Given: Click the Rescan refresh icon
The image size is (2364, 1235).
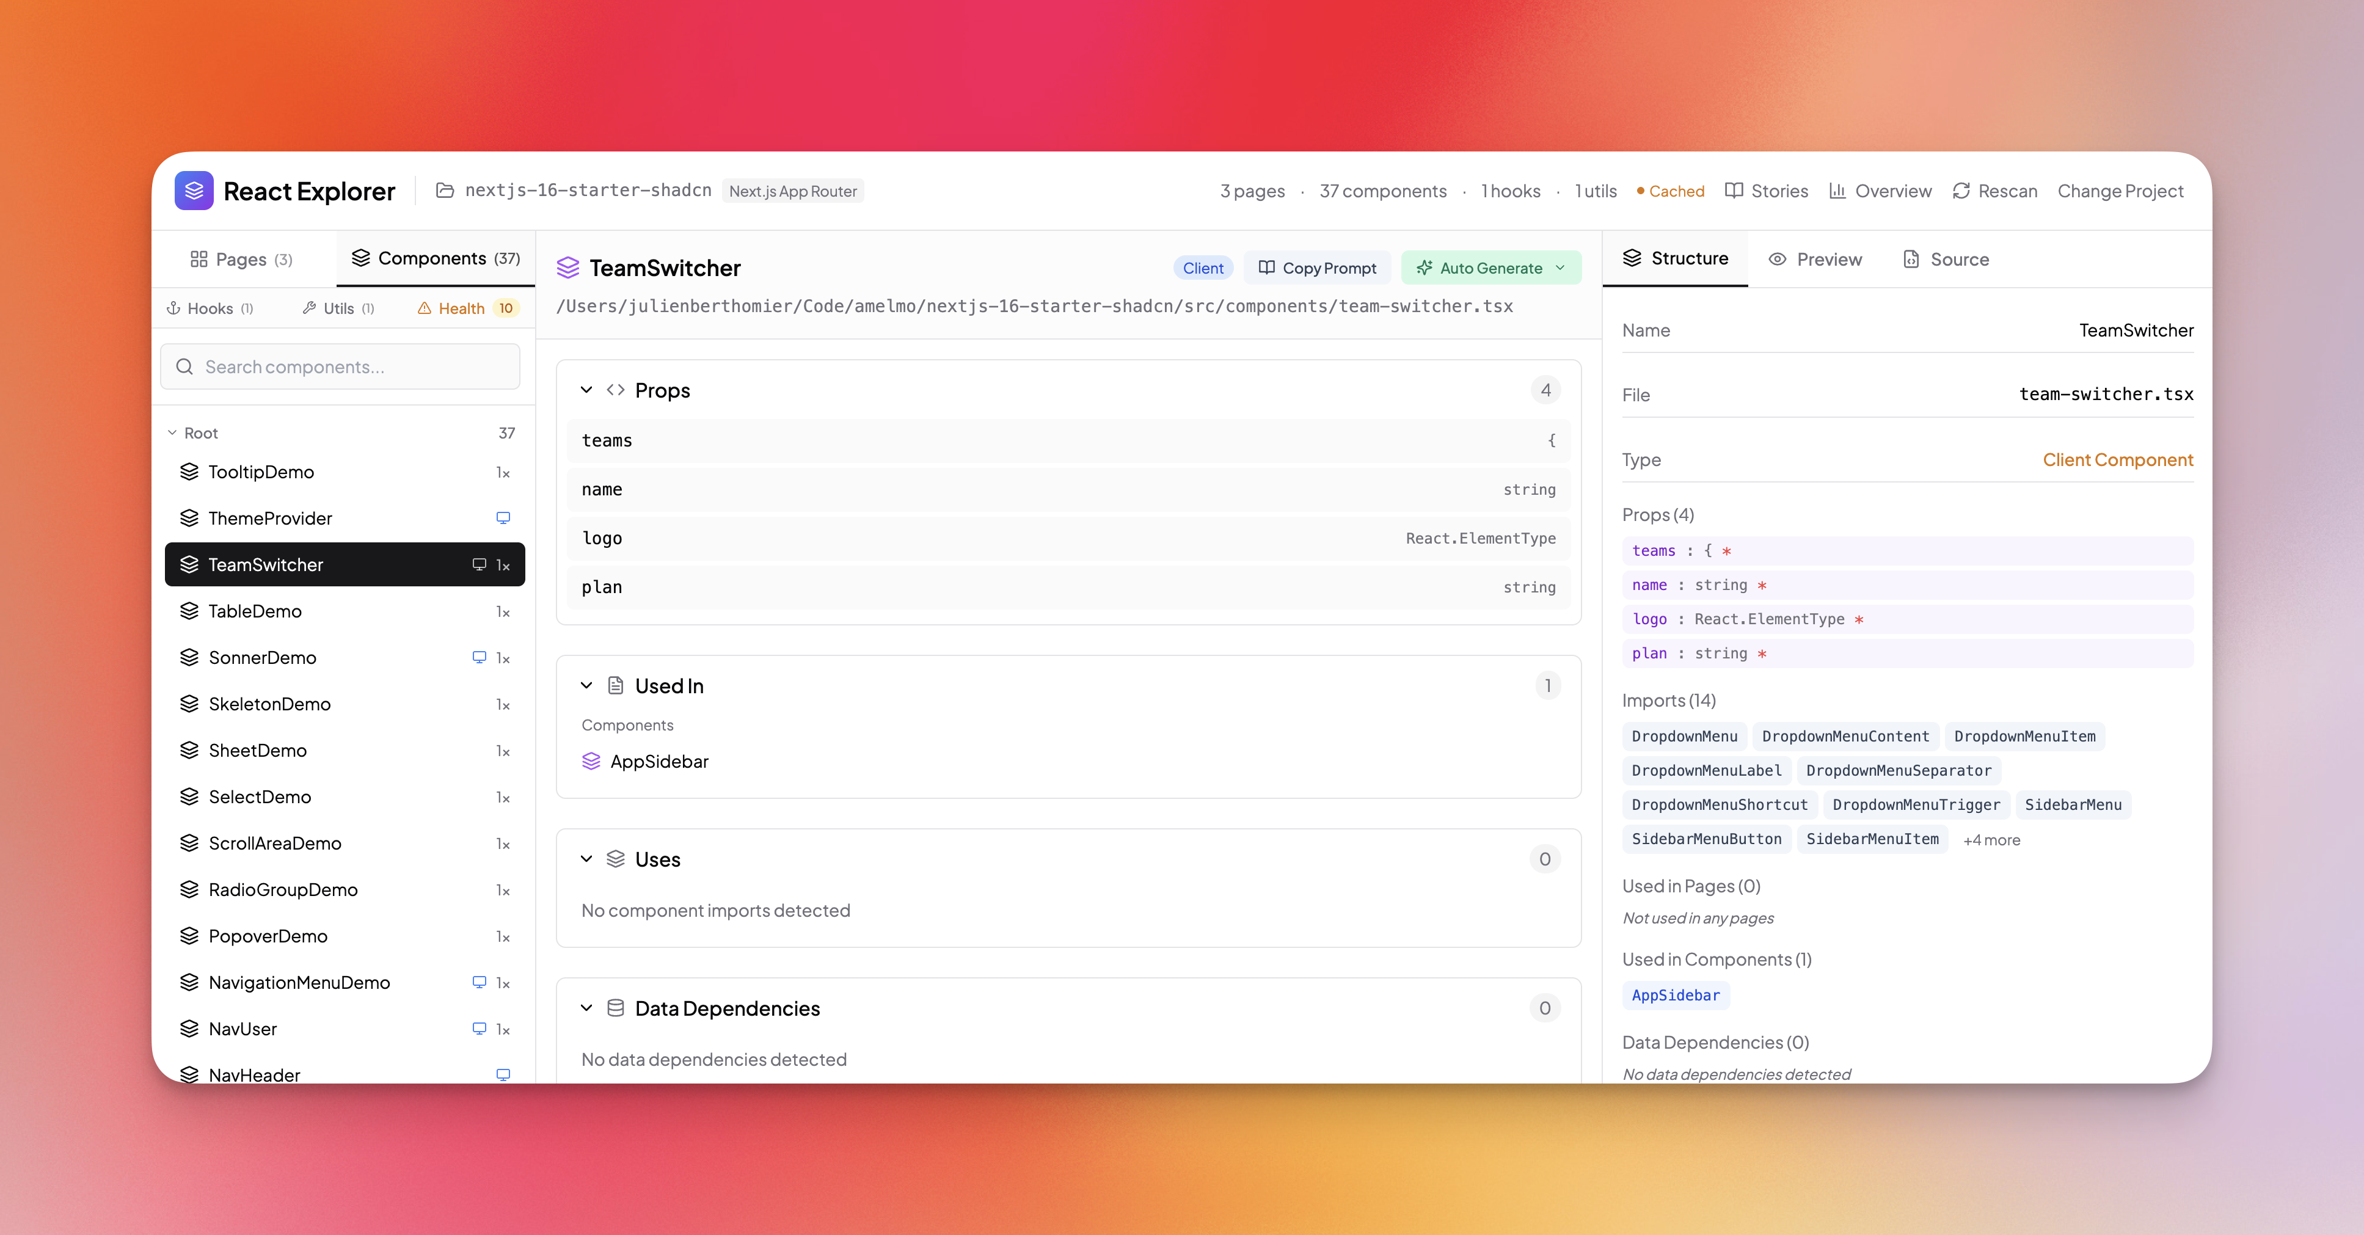Looking at the screenshot, I should (x=1962, y=190).
